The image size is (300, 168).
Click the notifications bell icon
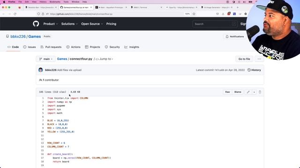tap(227, 36)
